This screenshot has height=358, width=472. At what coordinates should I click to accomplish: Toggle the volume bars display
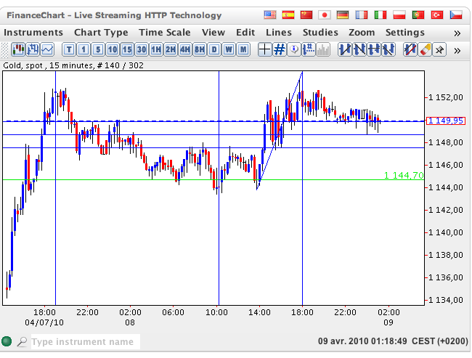323,49
